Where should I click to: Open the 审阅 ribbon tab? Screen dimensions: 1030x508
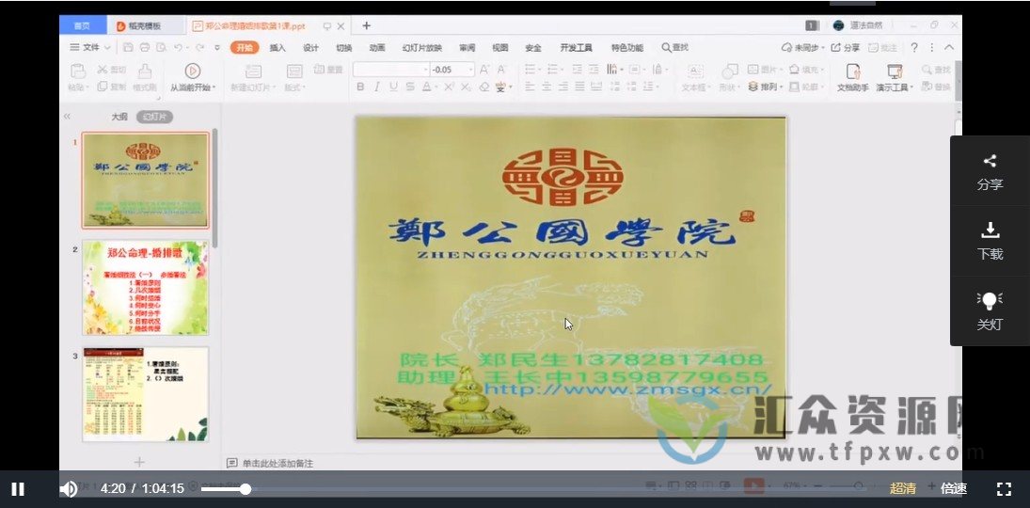(x=467, y=47)
